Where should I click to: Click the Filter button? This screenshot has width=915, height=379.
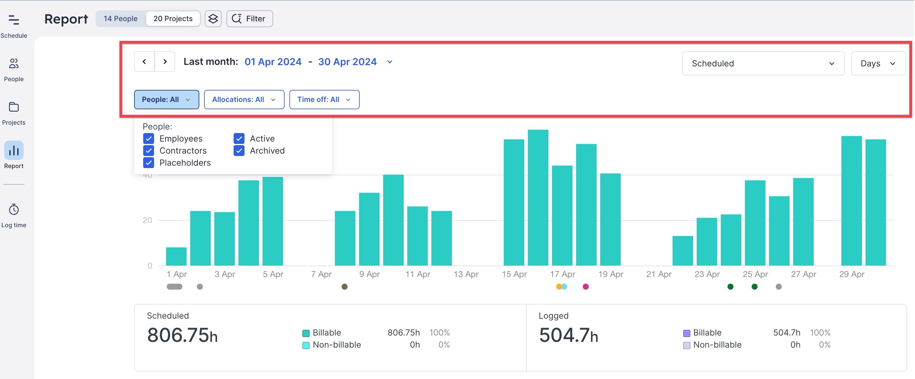pyautogui.click(x=249, y=18)
